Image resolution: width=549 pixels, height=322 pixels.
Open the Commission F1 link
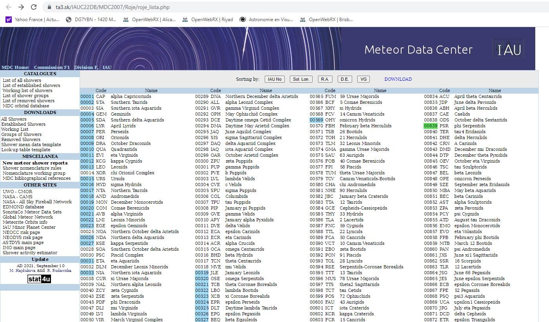click(x=52, y=67)
